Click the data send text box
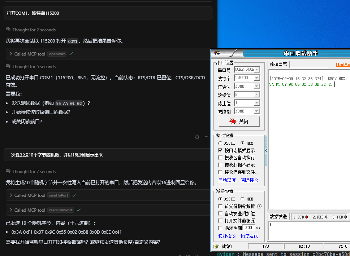The height and width of the screenshot is (256, 350). point(310,231)
